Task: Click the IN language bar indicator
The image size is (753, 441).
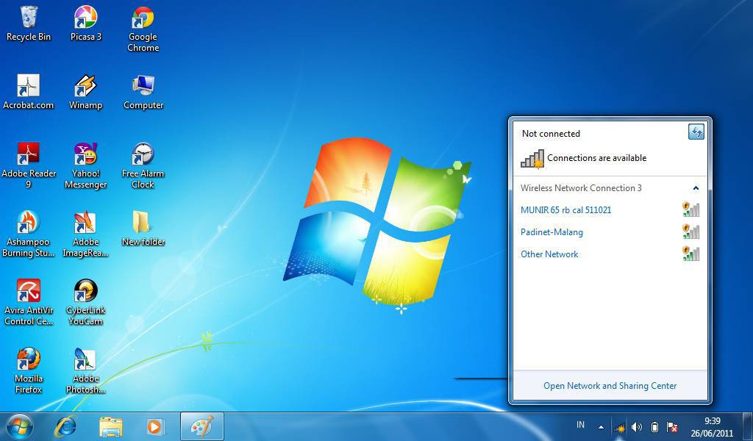Action: tap(581, 425)
